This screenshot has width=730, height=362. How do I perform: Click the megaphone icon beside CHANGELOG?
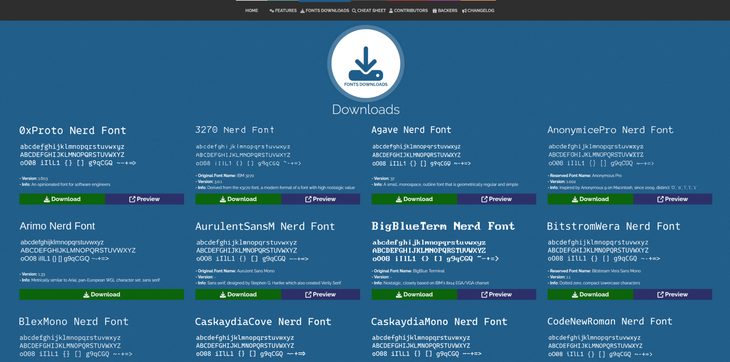464,10
